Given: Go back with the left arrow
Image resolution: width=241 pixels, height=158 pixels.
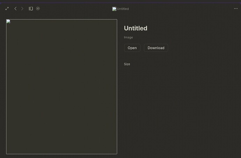Looking at the screenshot, I should pyautogui.click(x=15, y=9).
